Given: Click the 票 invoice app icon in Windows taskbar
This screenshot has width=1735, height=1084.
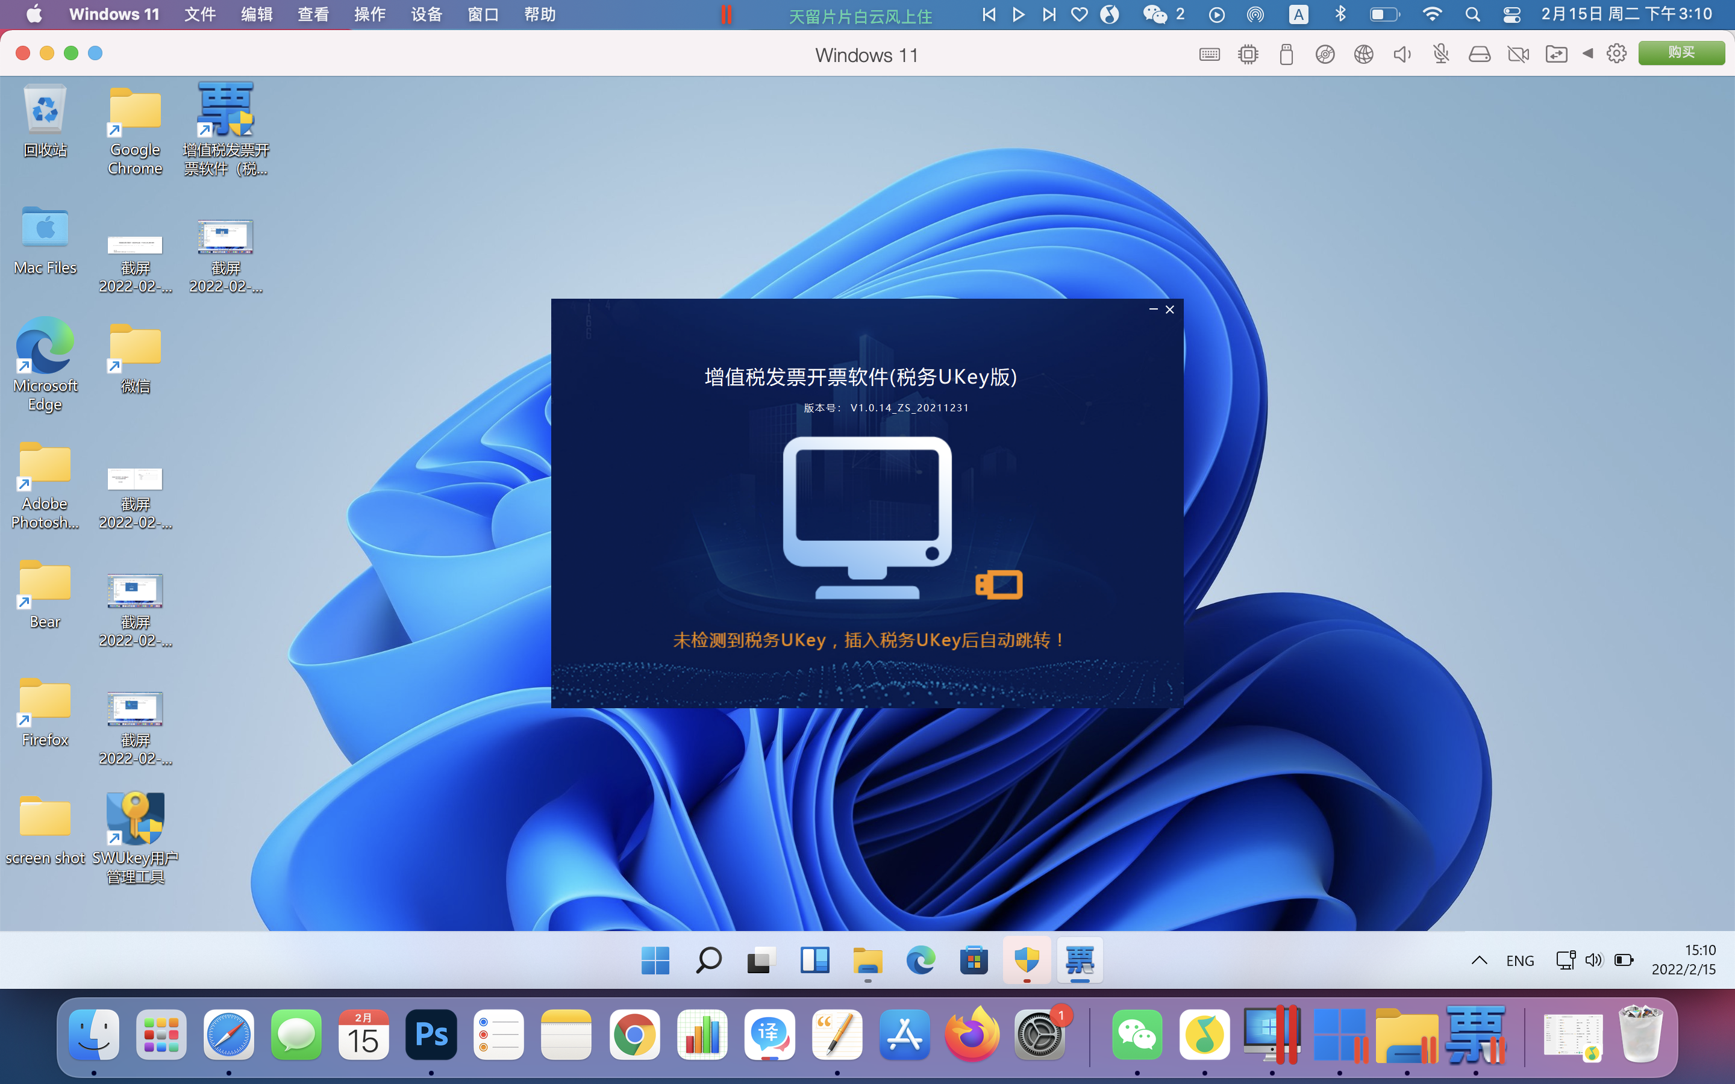Looking at the screenshot, I should click(x=1080, y=961).
